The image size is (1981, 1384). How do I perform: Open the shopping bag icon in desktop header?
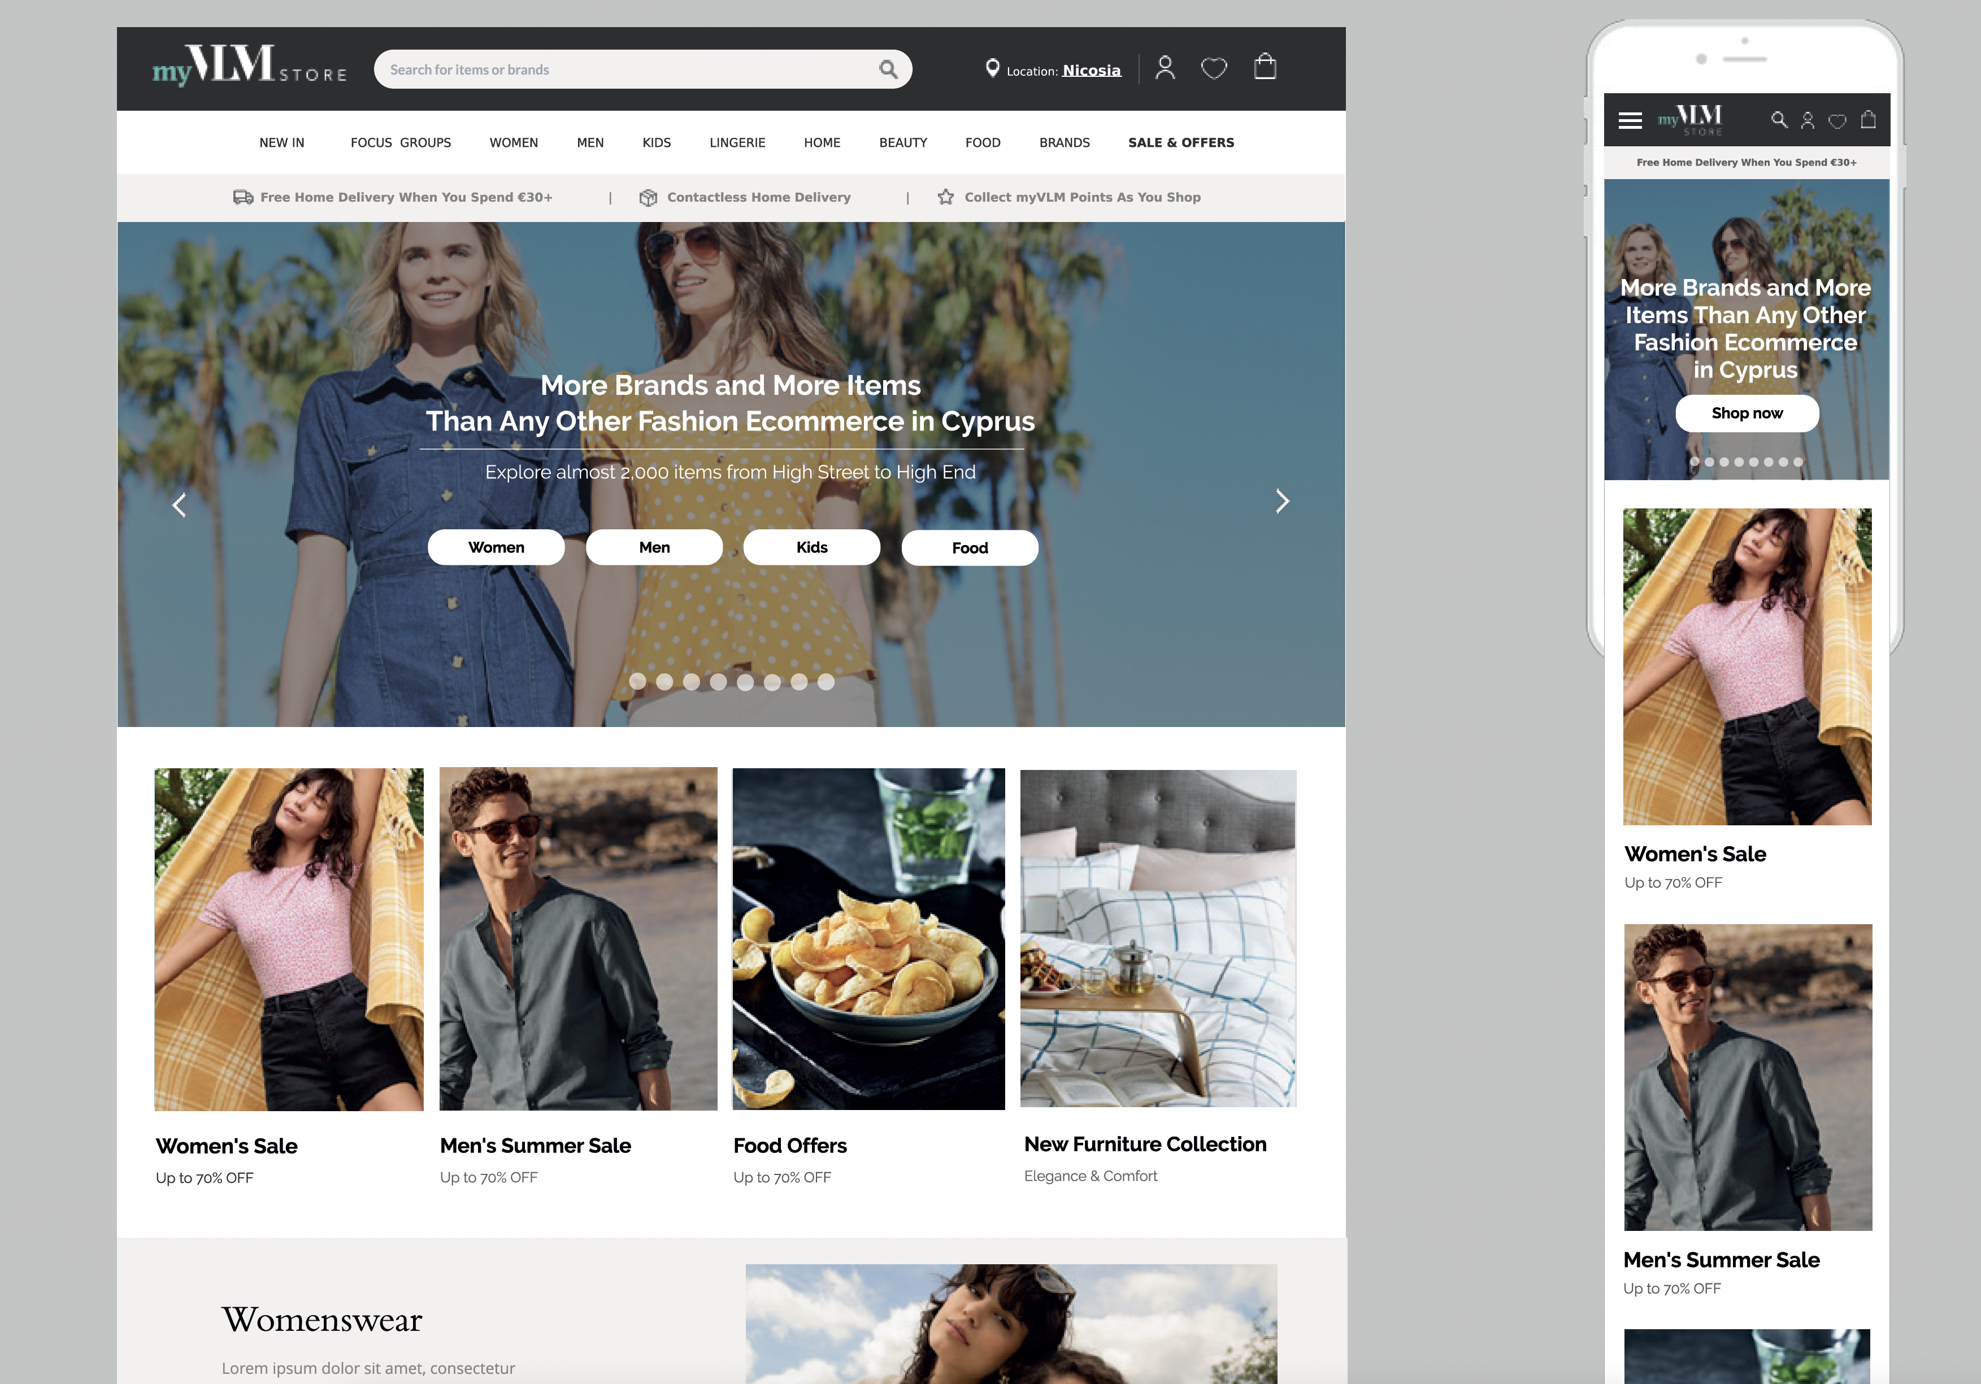pos(1265,67)
